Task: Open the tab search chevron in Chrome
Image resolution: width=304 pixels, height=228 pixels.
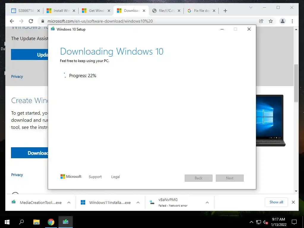Action: [x=251, y=7]
